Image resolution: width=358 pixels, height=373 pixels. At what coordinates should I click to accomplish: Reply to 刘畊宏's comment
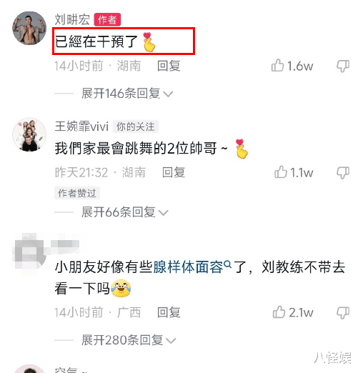click(169, 66)
